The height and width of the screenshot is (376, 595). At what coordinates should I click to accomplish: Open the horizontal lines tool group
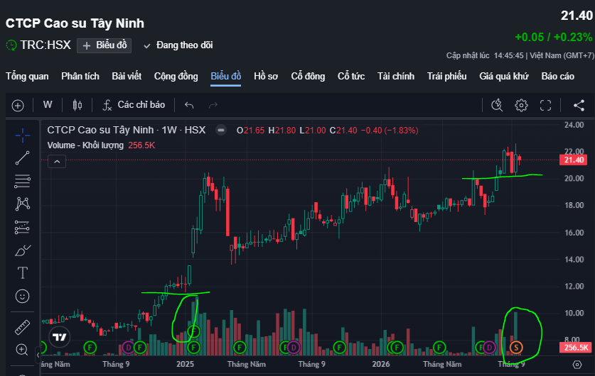coord(22,181)
